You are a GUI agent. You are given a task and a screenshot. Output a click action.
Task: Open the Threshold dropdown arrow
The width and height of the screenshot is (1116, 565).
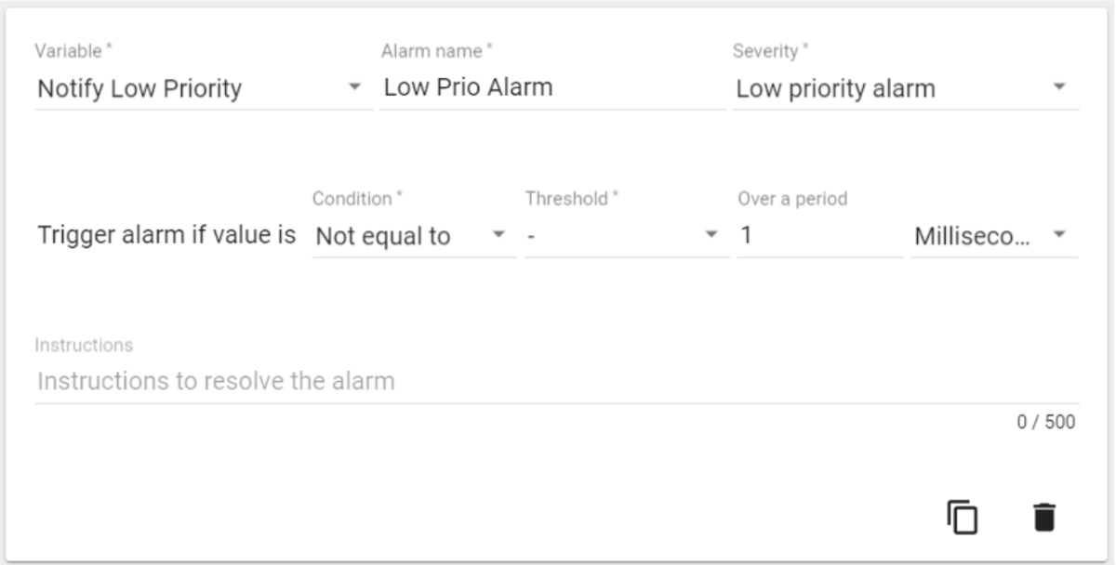coord(711,234)
